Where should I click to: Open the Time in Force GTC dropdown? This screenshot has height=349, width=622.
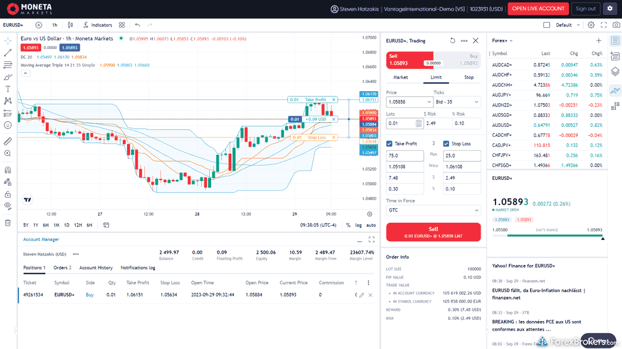pos(434,210)
